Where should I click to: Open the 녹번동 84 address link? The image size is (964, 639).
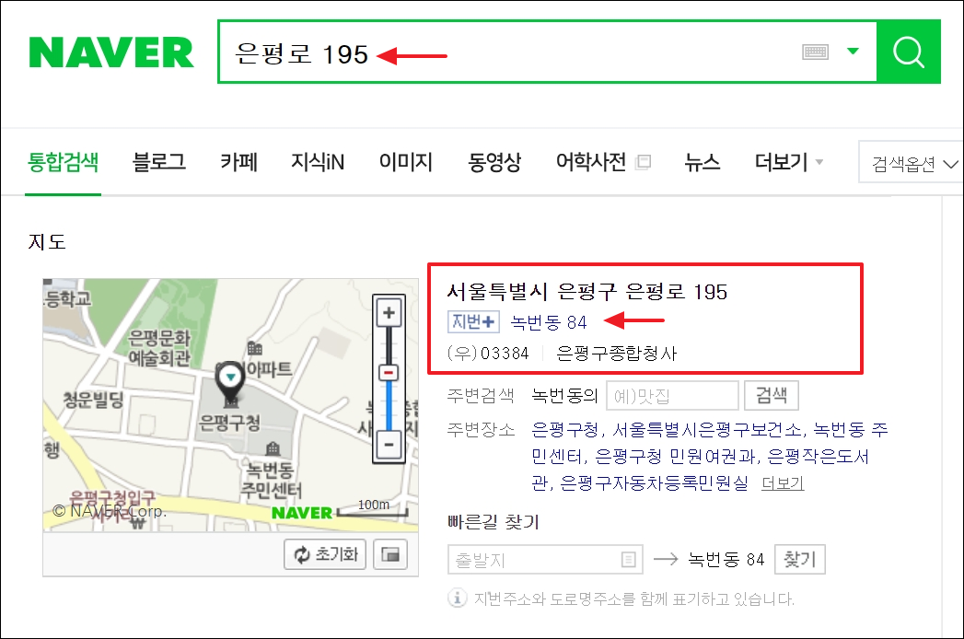[549, 322]
